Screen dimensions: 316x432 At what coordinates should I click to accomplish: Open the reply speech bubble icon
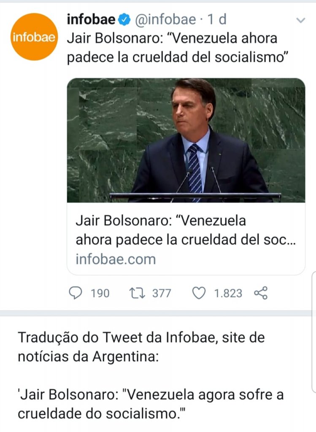[75, 293]
